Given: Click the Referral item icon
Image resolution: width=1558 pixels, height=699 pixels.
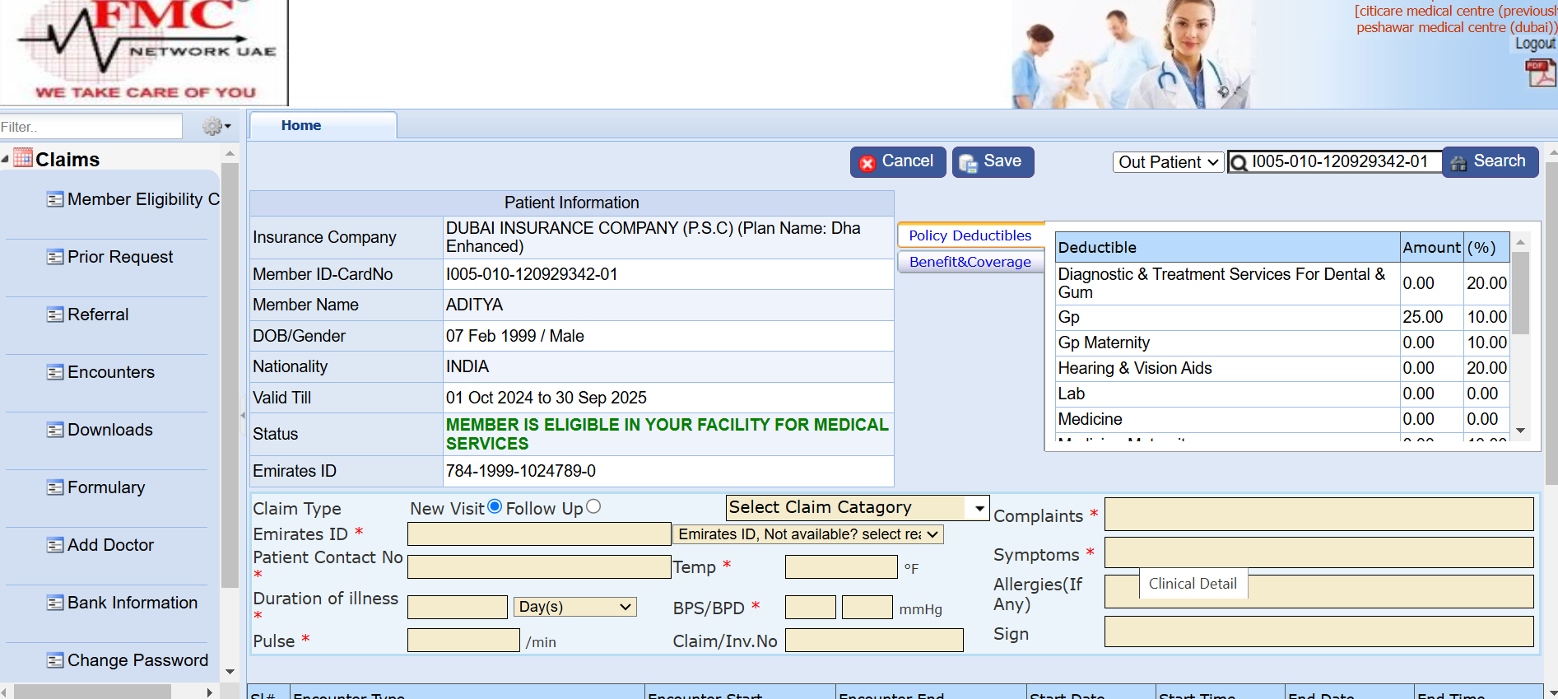Looking at the screenshot, I should 55,315.
